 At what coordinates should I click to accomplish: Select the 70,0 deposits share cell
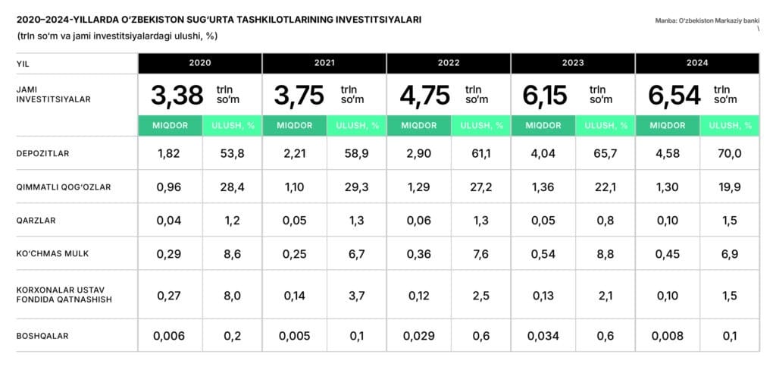pyautogui.click(x=729, y=154)
